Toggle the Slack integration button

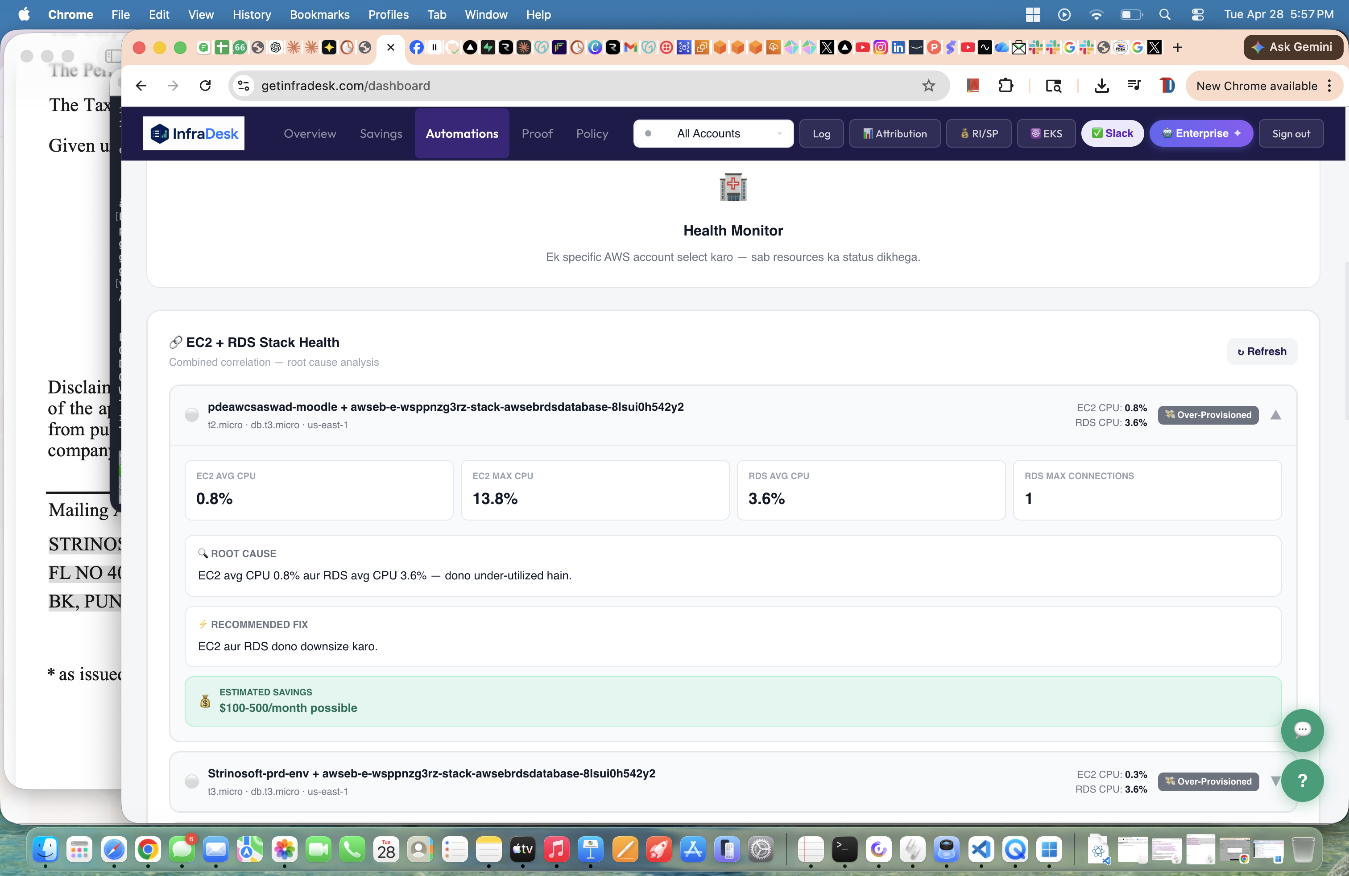click(1112, 133)
